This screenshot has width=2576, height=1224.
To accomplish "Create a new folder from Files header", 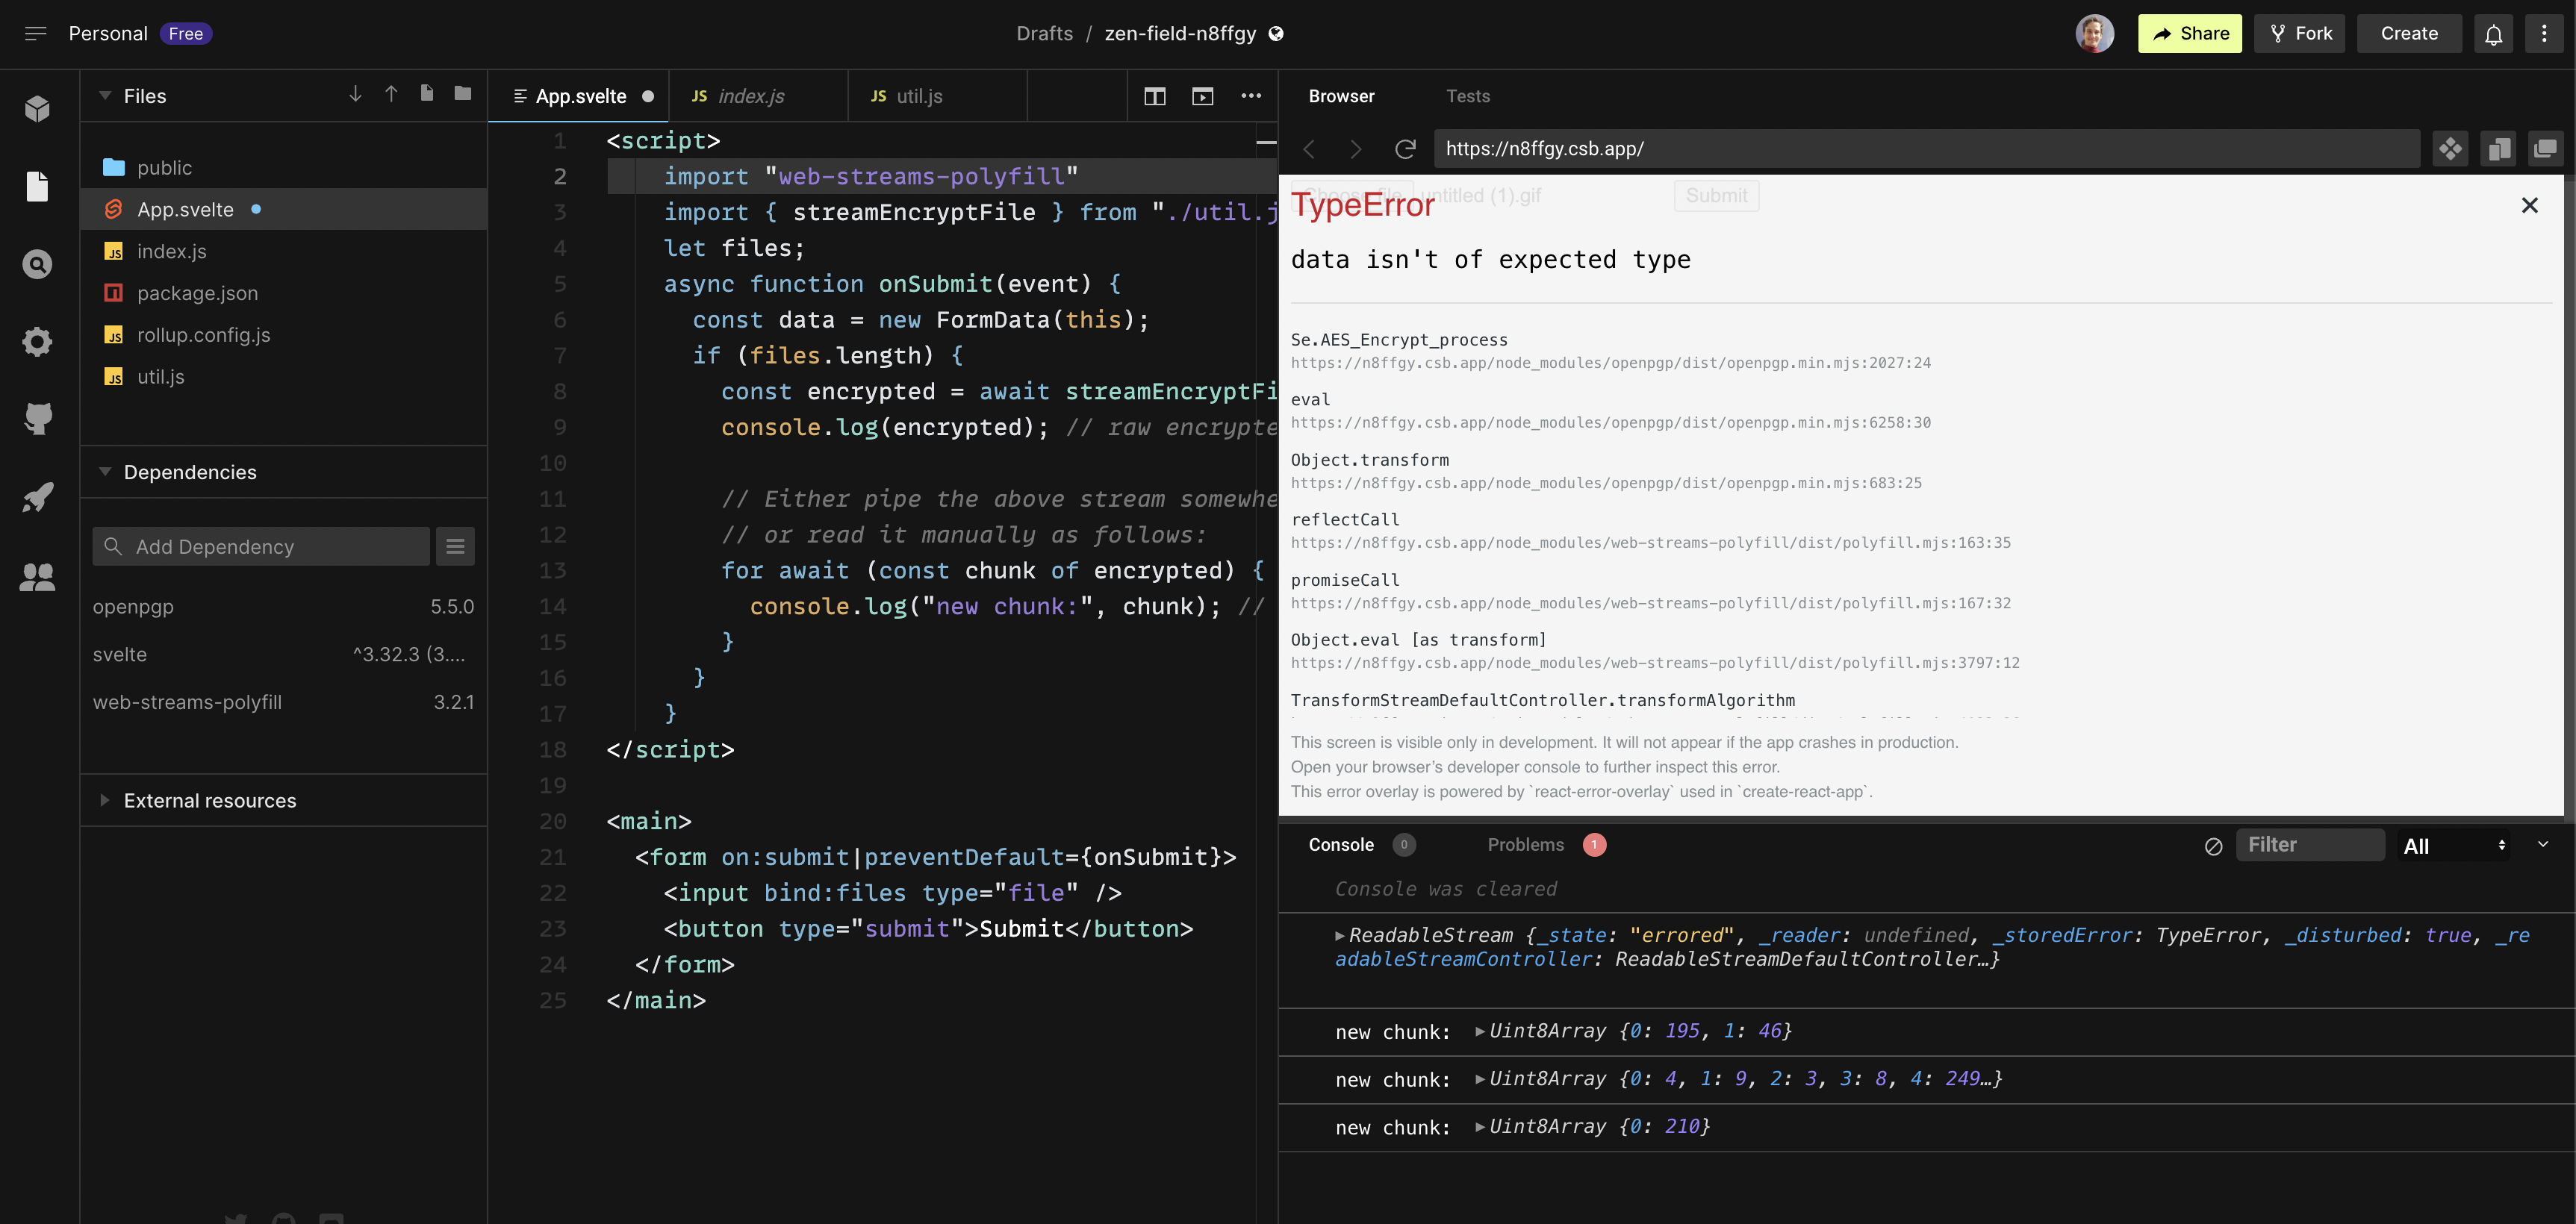I will coord(462,93).
